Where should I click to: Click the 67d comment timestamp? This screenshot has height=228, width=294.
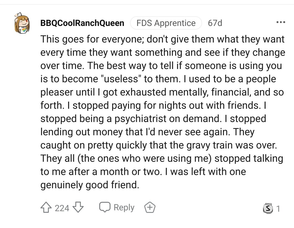(x=215, y=23)
